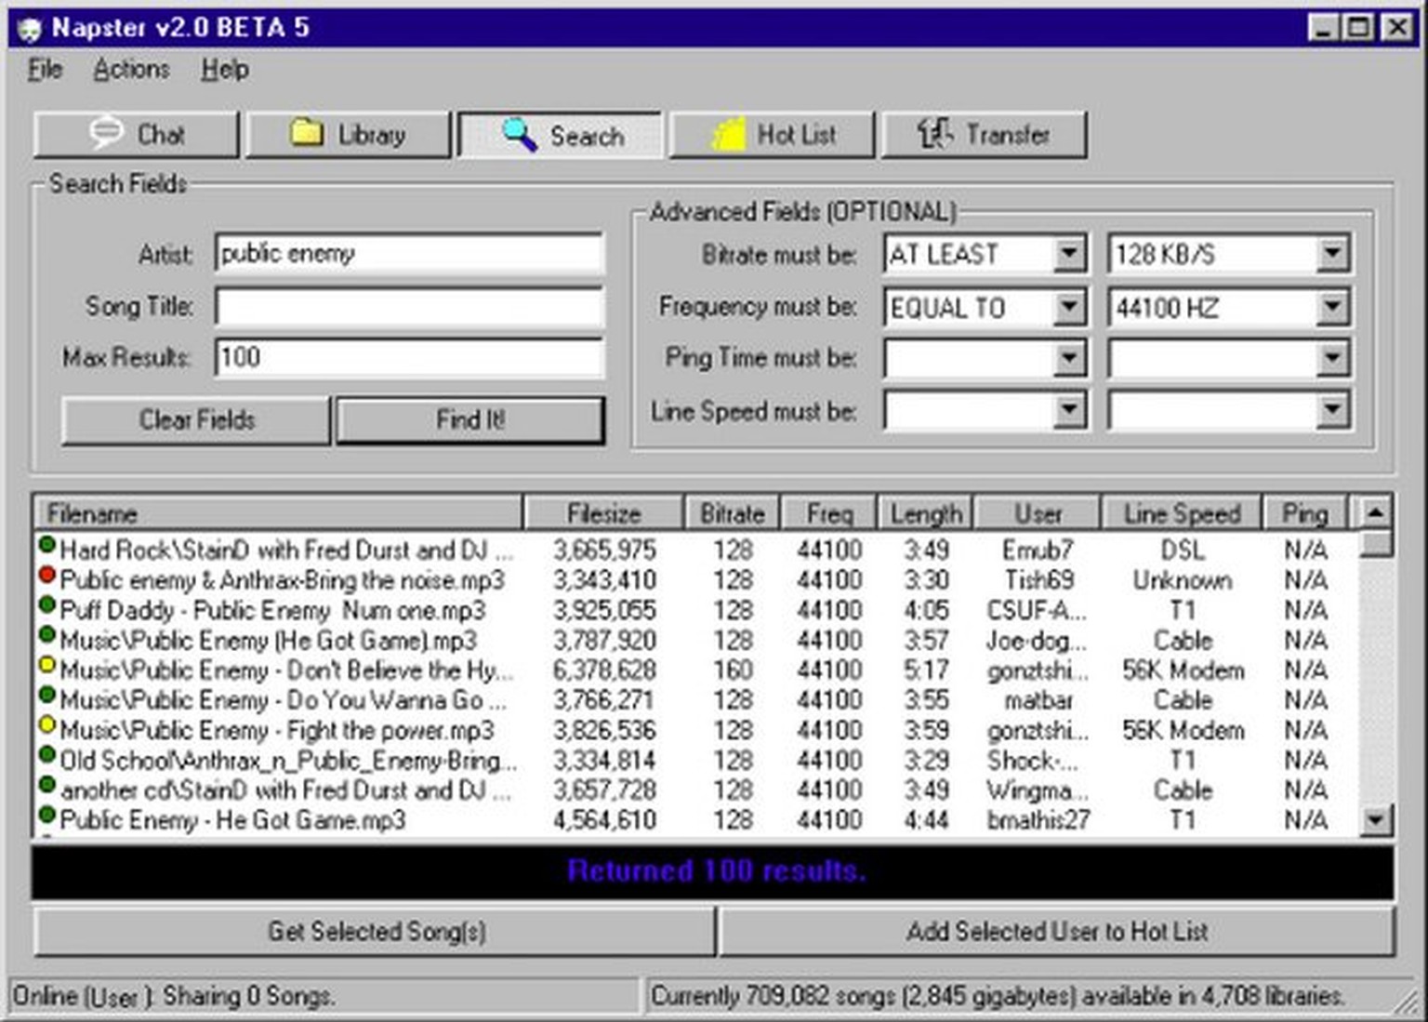Open the Line Speed value dropdown
The width and height of the screenshot is (1428, 1022).
(1332, 410)
